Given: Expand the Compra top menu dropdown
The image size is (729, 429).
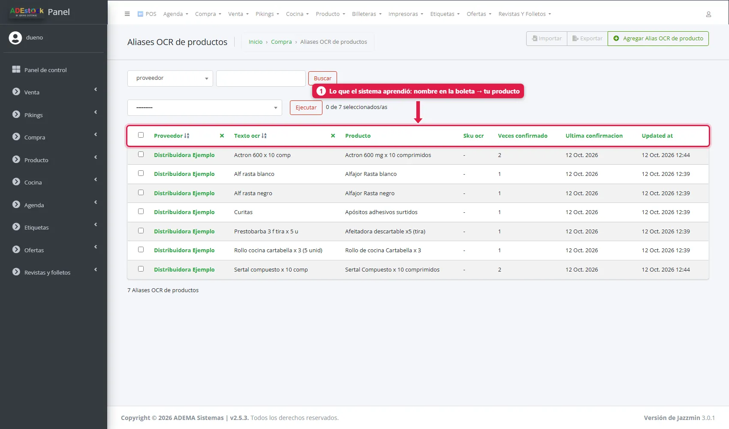Looking at the screenshot, I should tap(208, 14).
